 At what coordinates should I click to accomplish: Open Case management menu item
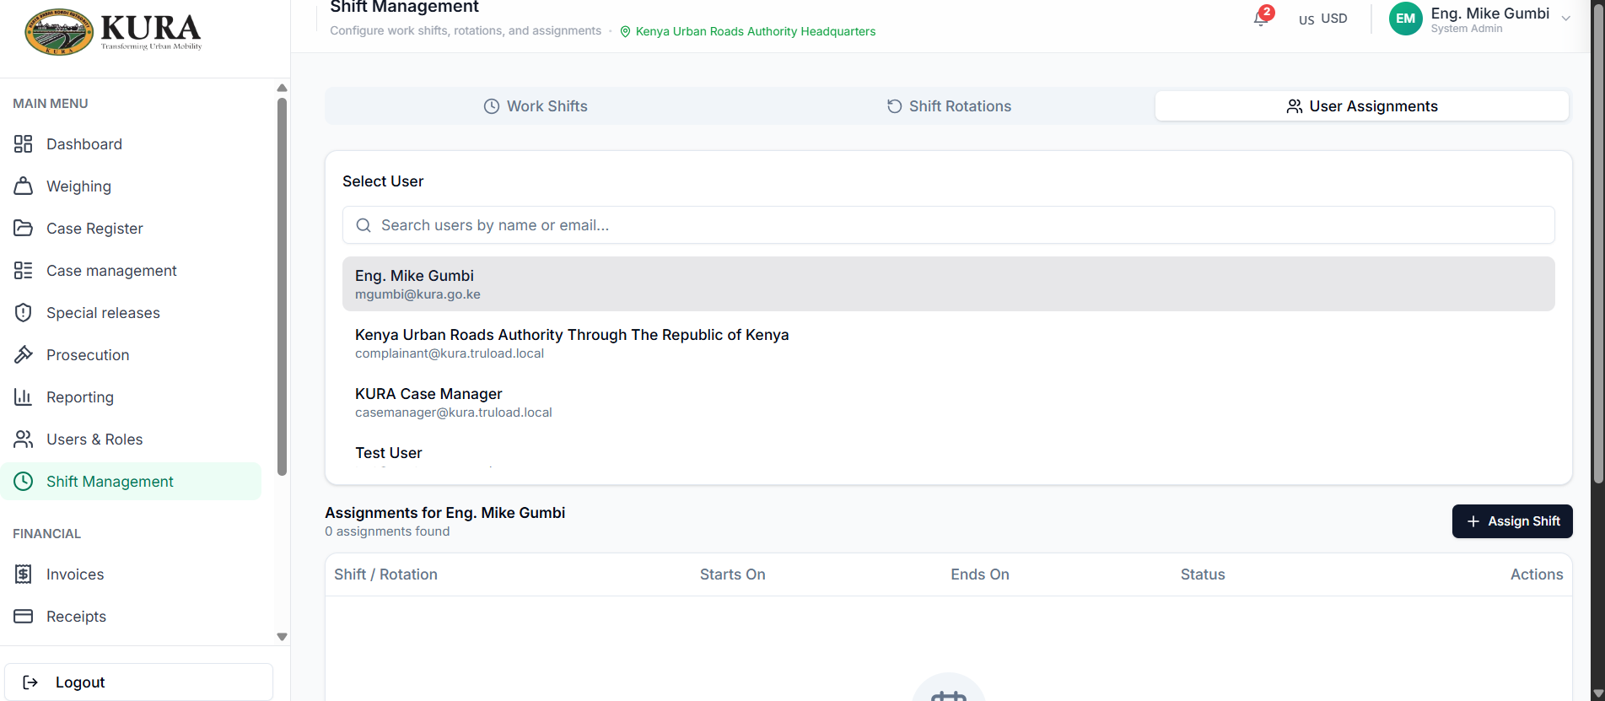point(131,271)
